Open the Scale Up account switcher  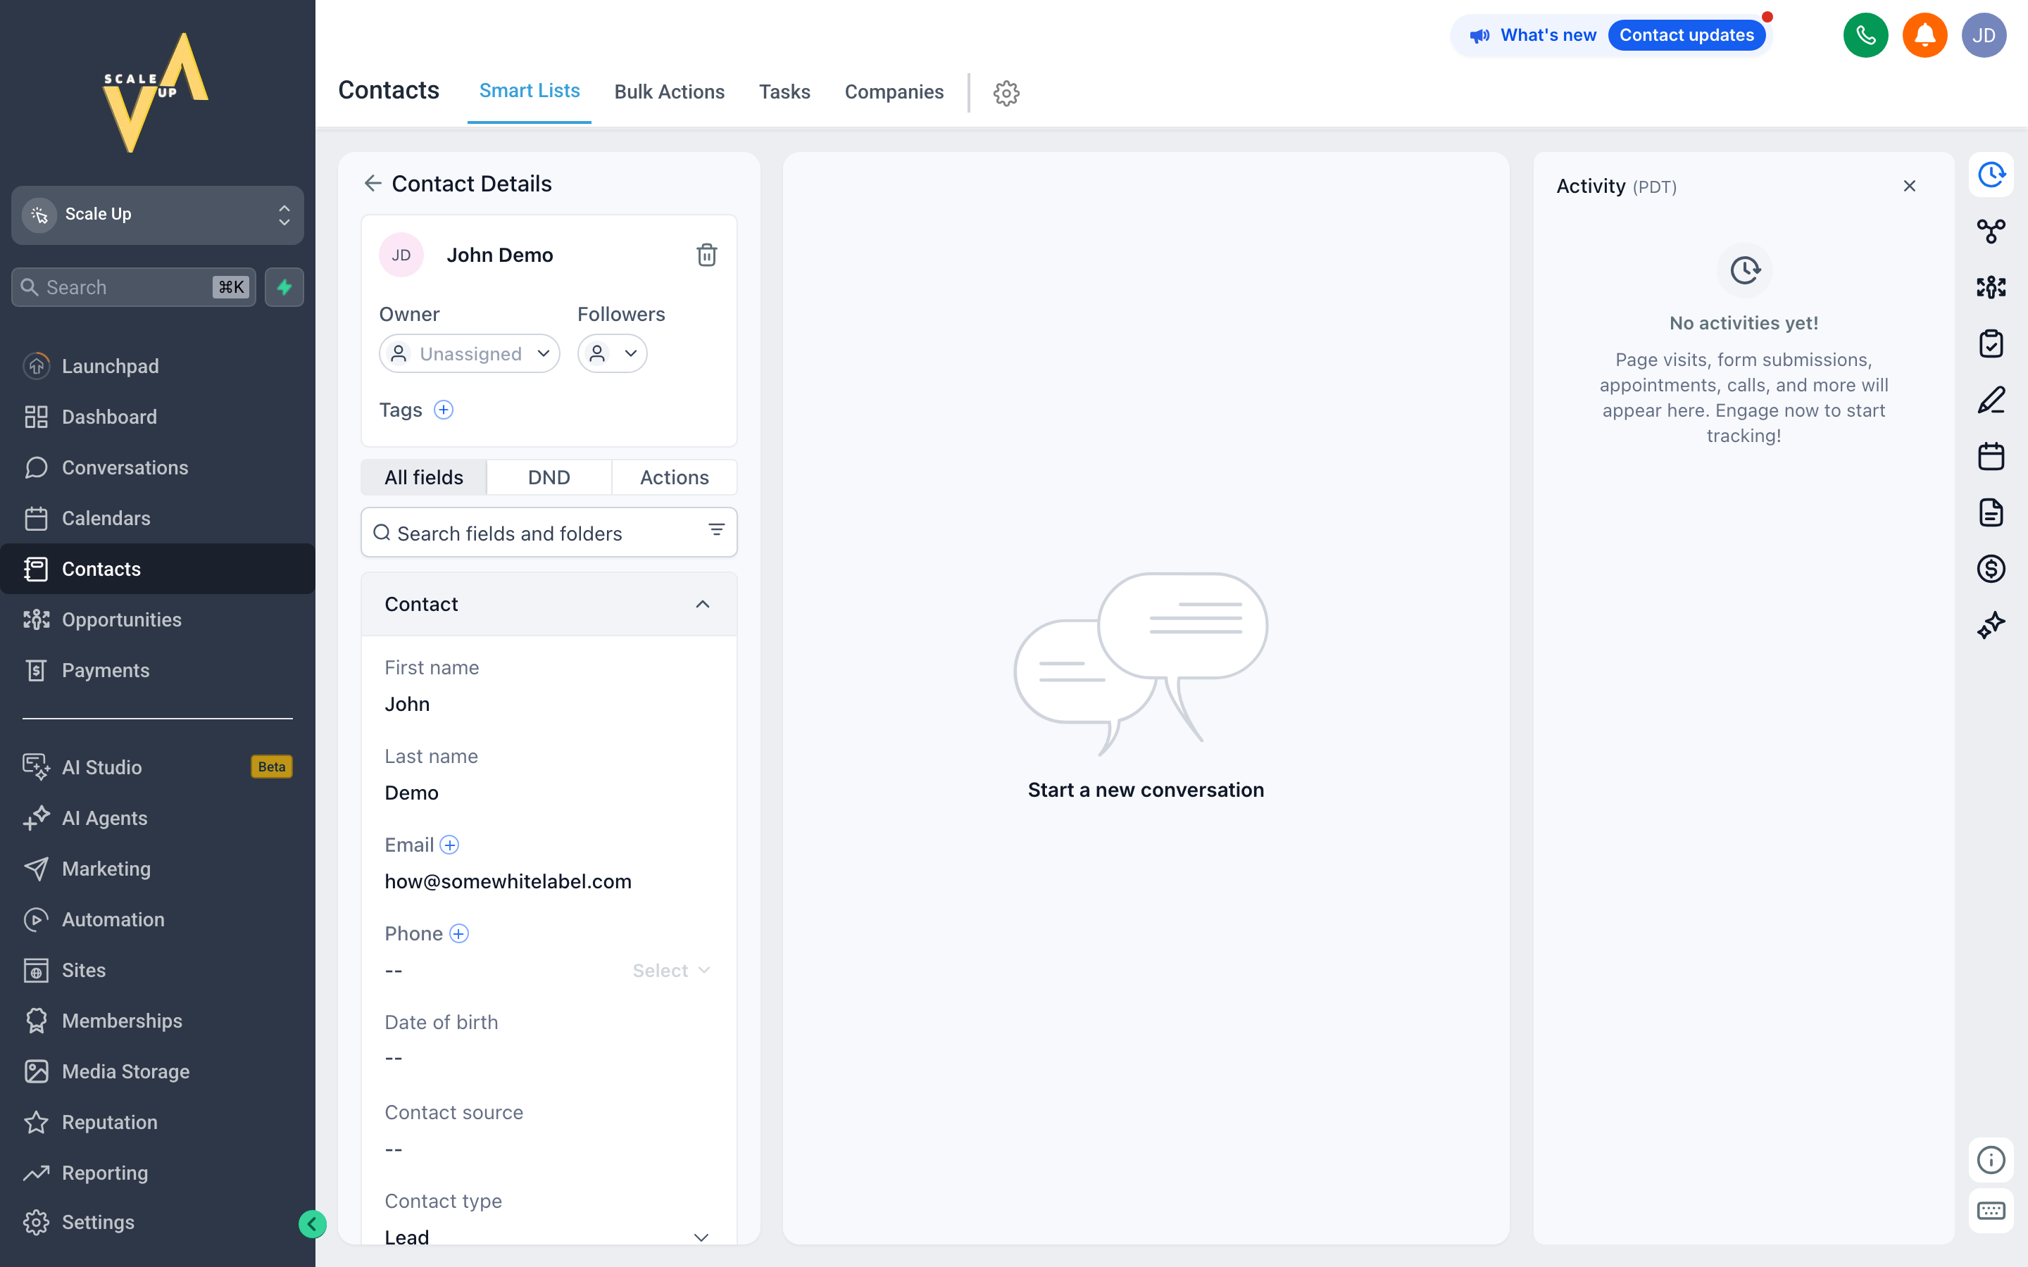click(158, 215)
